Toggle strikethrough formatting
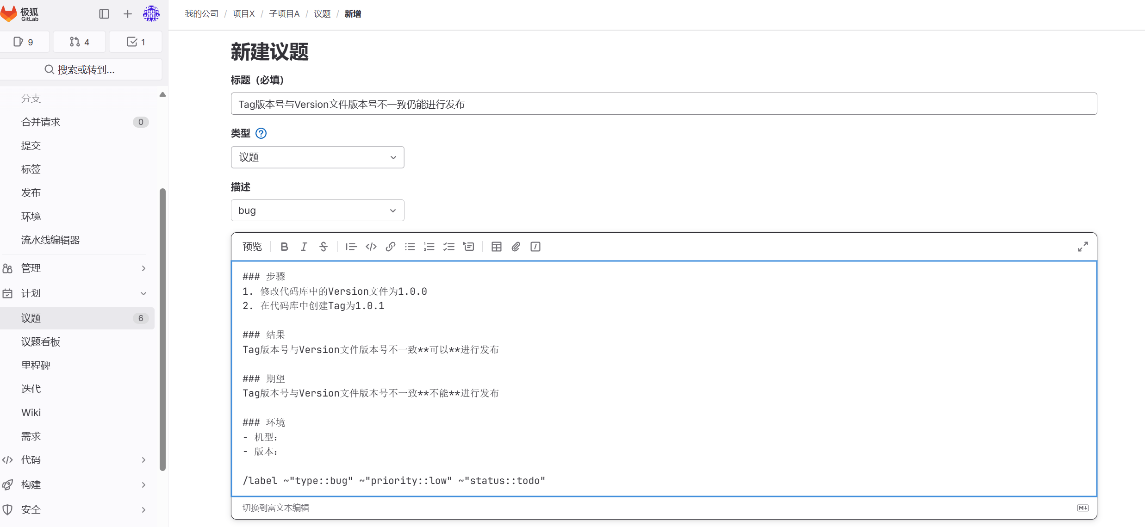The width and height of the screenshot is (1145, 527). pos(323,247)
